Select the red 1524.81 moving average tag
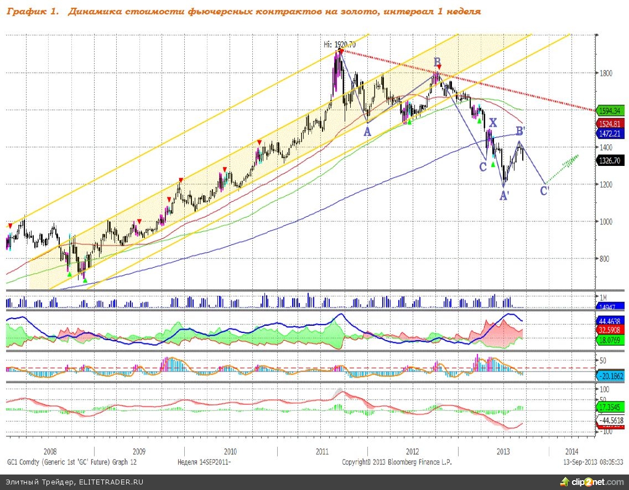 [x=611, y=123]
